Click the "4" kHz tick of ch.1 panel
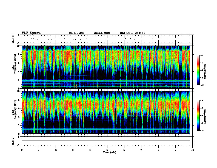The width and height of the screenshot is (217, 168). pos(19,72)
